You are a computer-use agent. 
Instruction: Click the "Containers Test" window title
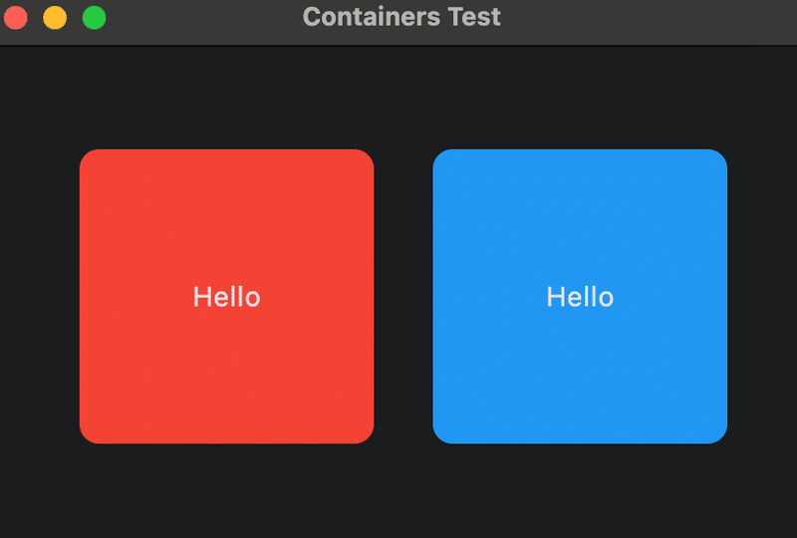click(401, 17)
